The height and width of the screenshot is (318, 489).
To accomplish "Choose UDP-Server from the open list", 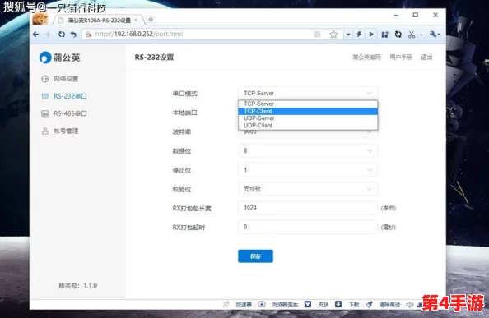I will tap(308, 118).
